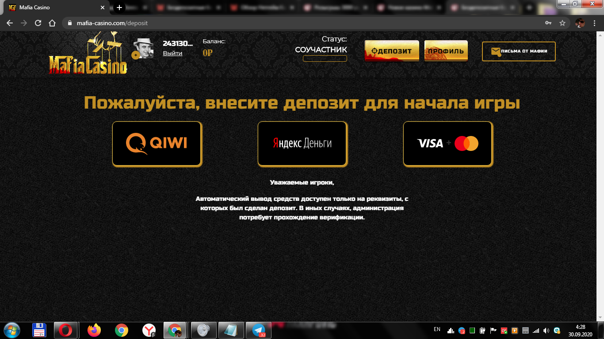
Task: Open saved passwords key icon
Action: [548, 23]
